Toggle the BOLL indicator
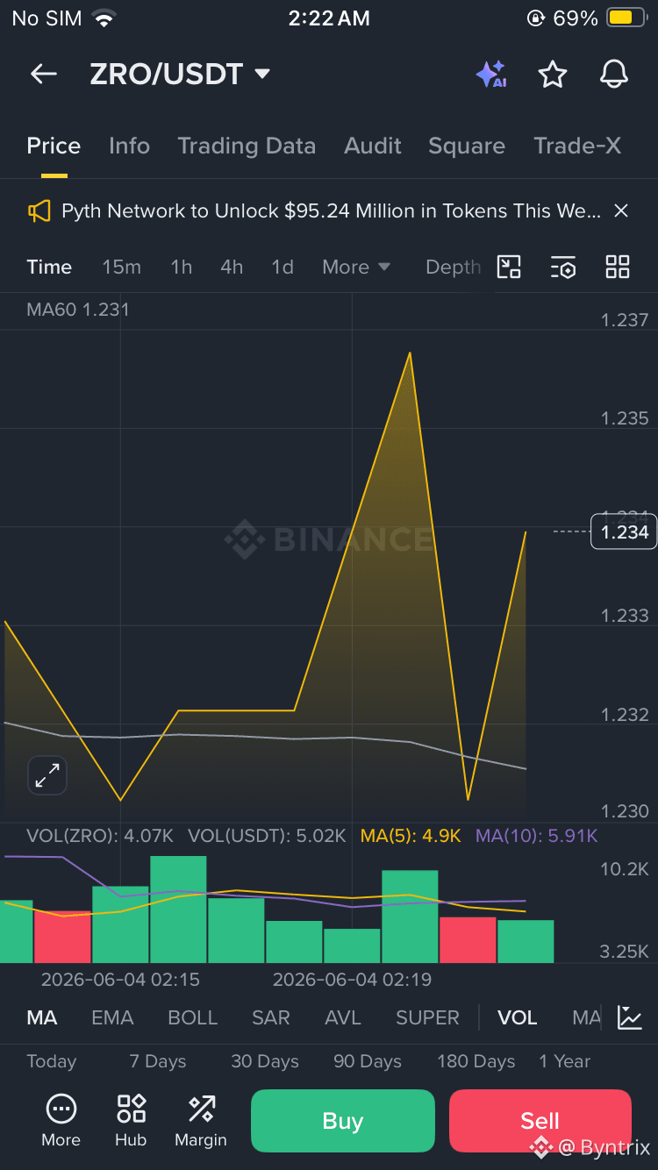 192,1017
